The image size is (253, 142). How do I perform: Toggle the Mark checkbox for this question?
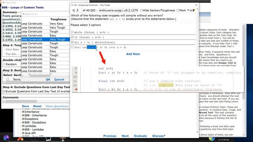177,10
